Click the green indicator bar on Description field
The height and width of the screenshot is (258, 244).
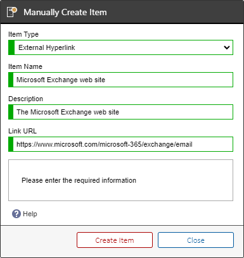coord(11,112)
